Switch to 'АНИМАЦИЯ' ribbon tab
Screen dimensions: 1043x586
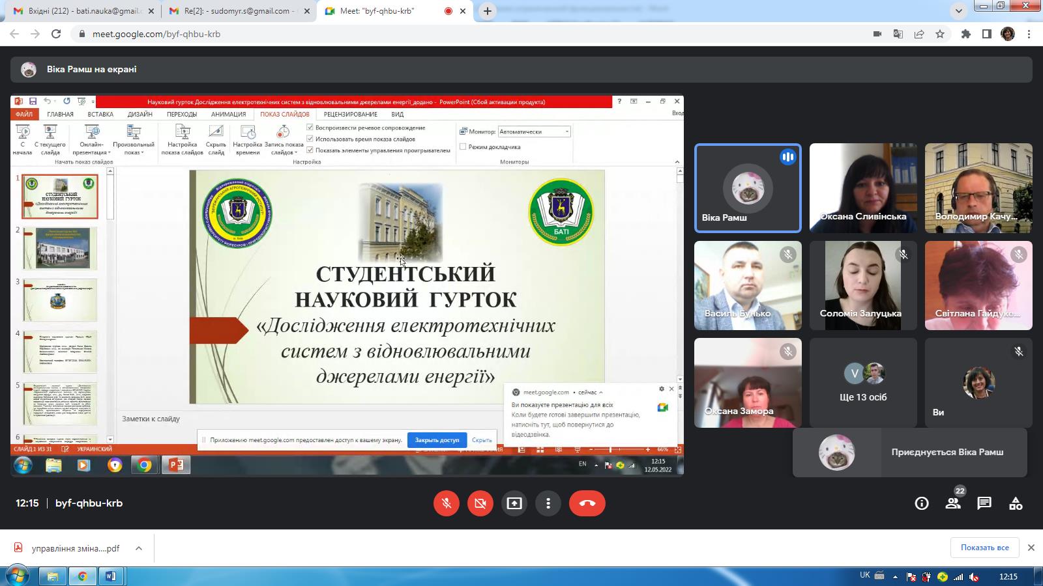pos(228,114)
